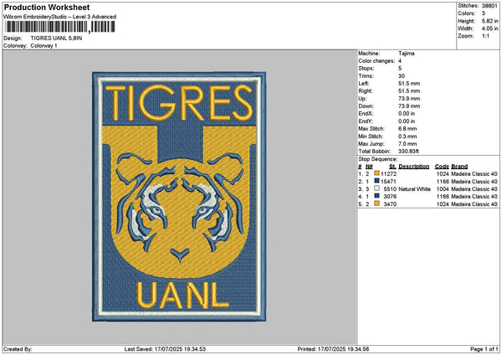Screen dimensions: 502x355
Task: Click the 'EndY:' value 0.00 in
Action: click(407, 121)
